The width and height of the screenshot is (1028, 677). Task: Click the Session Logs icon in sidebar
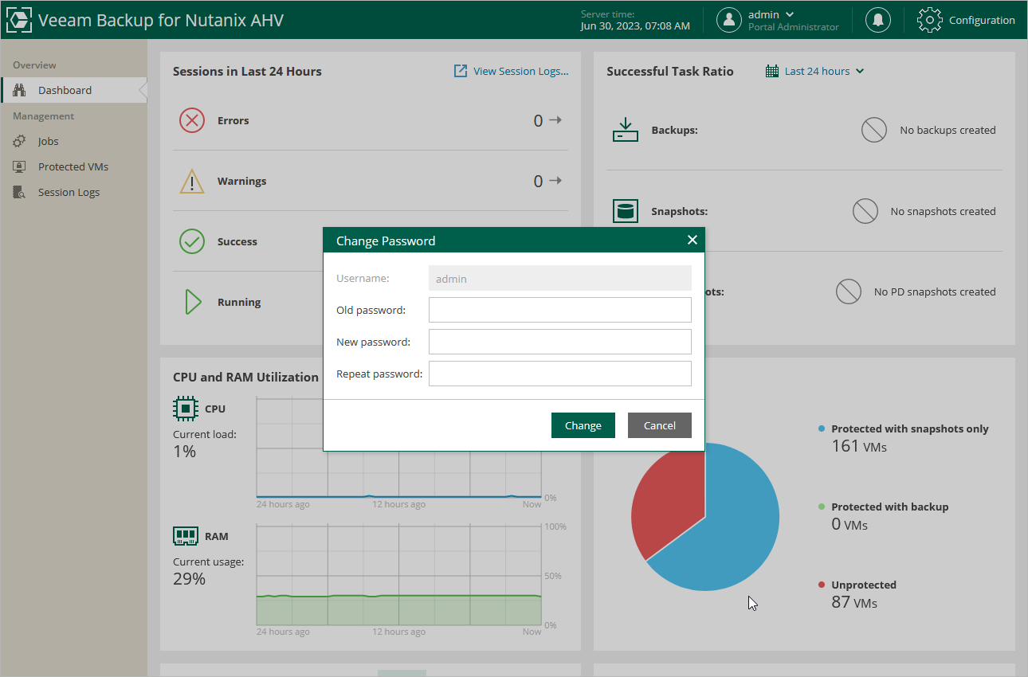tap(20, 192)
